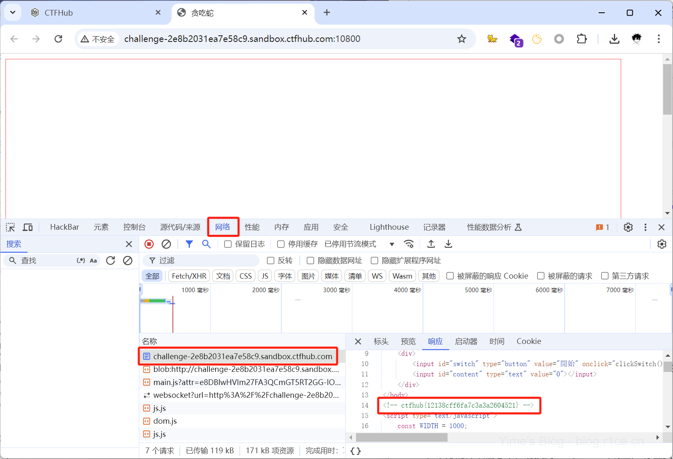The height and width of the screenshot is (459, 673).
Task: Switch to the 控制台 panel tab
Action: [x=134, y=227]
